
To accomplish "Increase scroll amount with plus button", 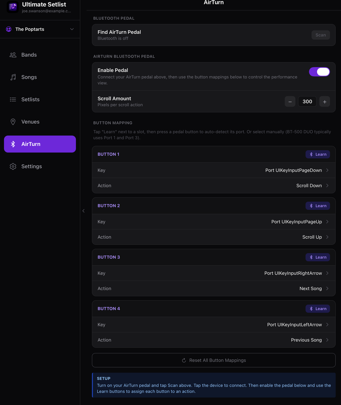I will [x=325, y=102].
